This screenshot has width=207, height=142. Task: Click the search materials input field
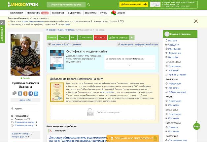click(66, 5)
